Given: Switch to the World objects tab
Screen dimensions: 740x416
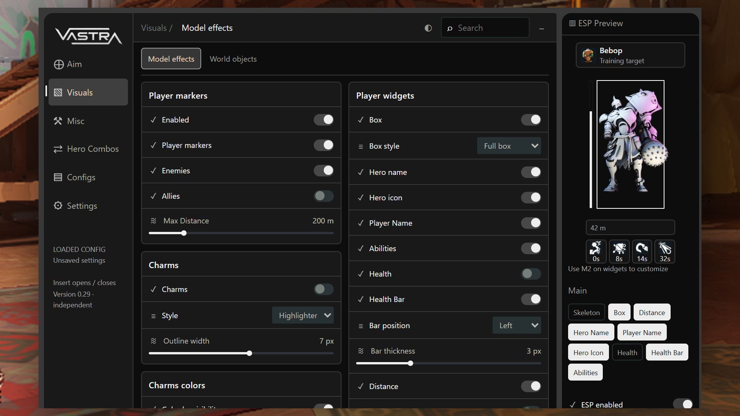Looking at the screenshot, I should tap(233, 59).
